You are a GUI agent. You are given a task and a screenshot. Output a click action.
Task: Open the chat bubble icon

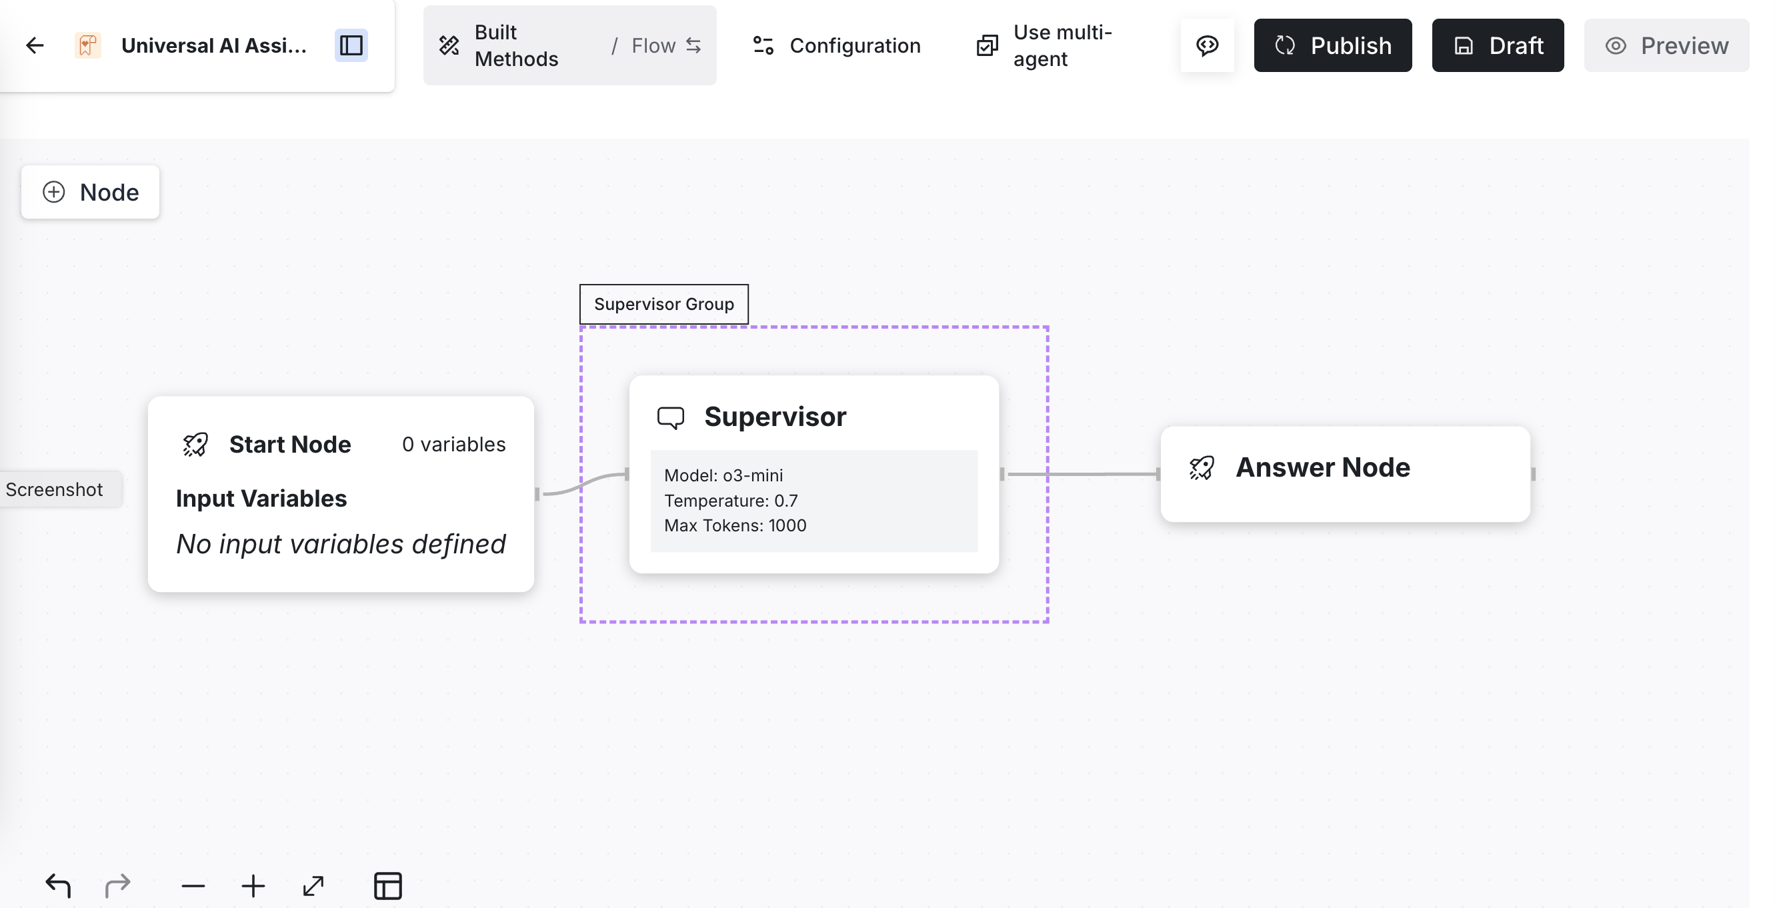(1206, 45)
